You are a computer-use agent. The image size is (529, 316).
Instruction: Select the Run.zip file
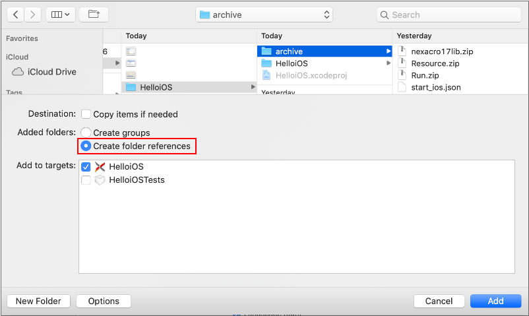[x=426, y=75]
